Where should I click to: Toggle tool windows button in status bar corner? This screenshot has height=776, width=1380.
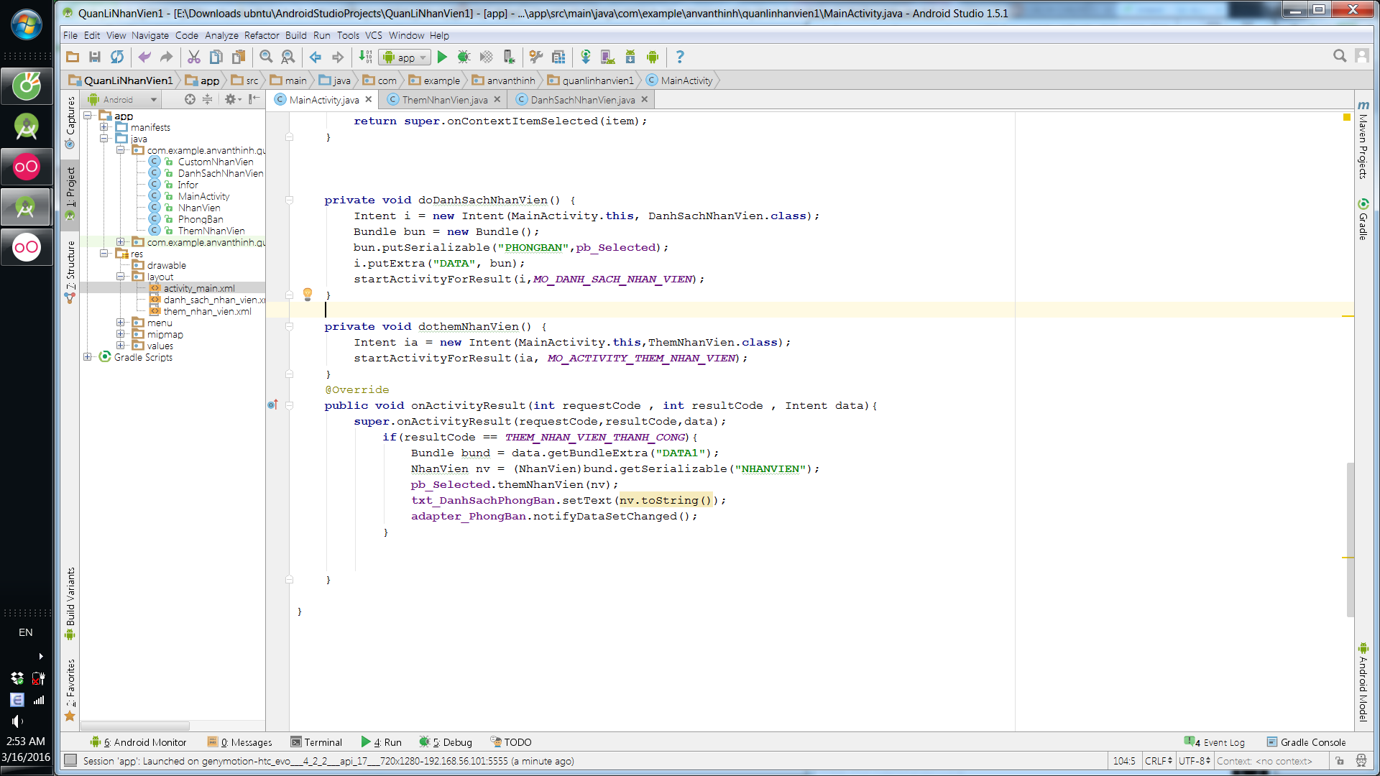tap(70, 760)
